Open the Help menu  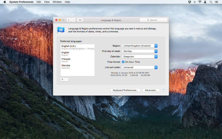coord(67,2)
